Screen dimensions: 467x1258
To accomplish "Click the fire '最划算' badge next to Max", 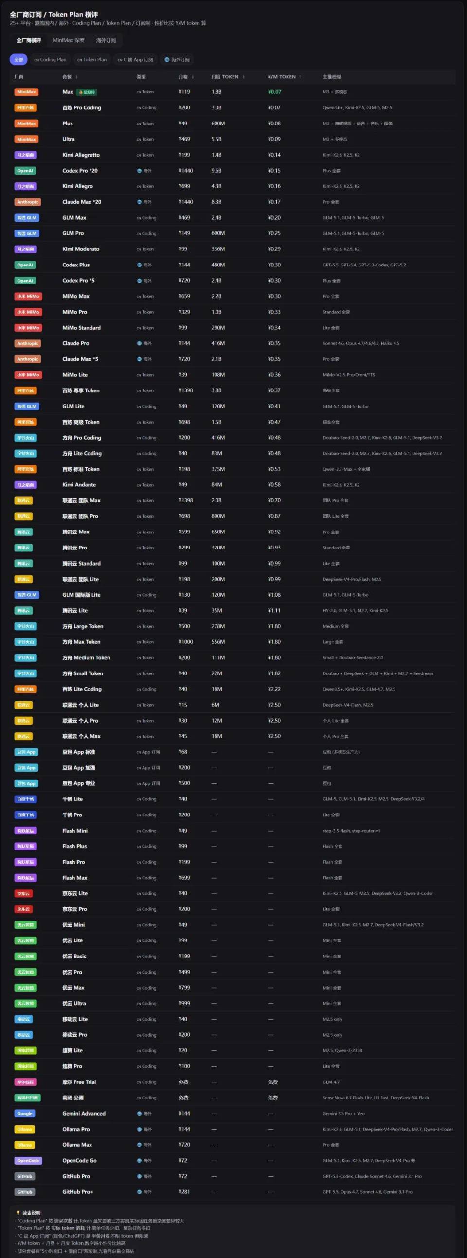I will (x=87, y=92).
